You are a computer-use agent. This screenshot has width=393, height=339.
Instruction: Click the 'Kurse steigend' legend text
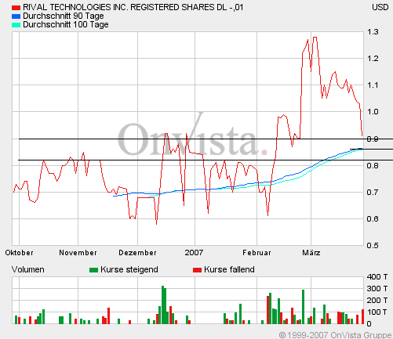(129, 269)
